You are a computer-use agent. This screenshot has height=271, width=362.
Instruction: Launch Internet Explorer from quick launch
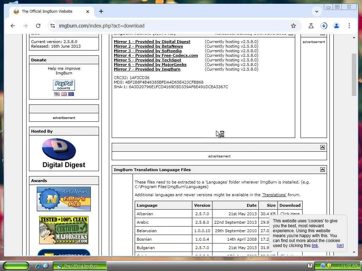click(37, 266)
